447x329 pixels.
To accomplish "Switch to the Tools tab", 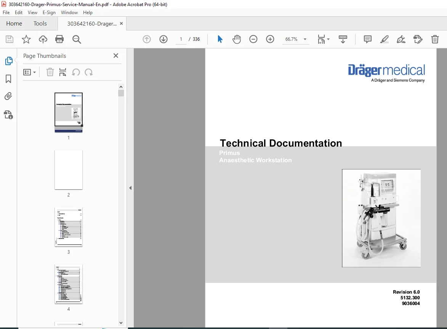I will point(40,23).
